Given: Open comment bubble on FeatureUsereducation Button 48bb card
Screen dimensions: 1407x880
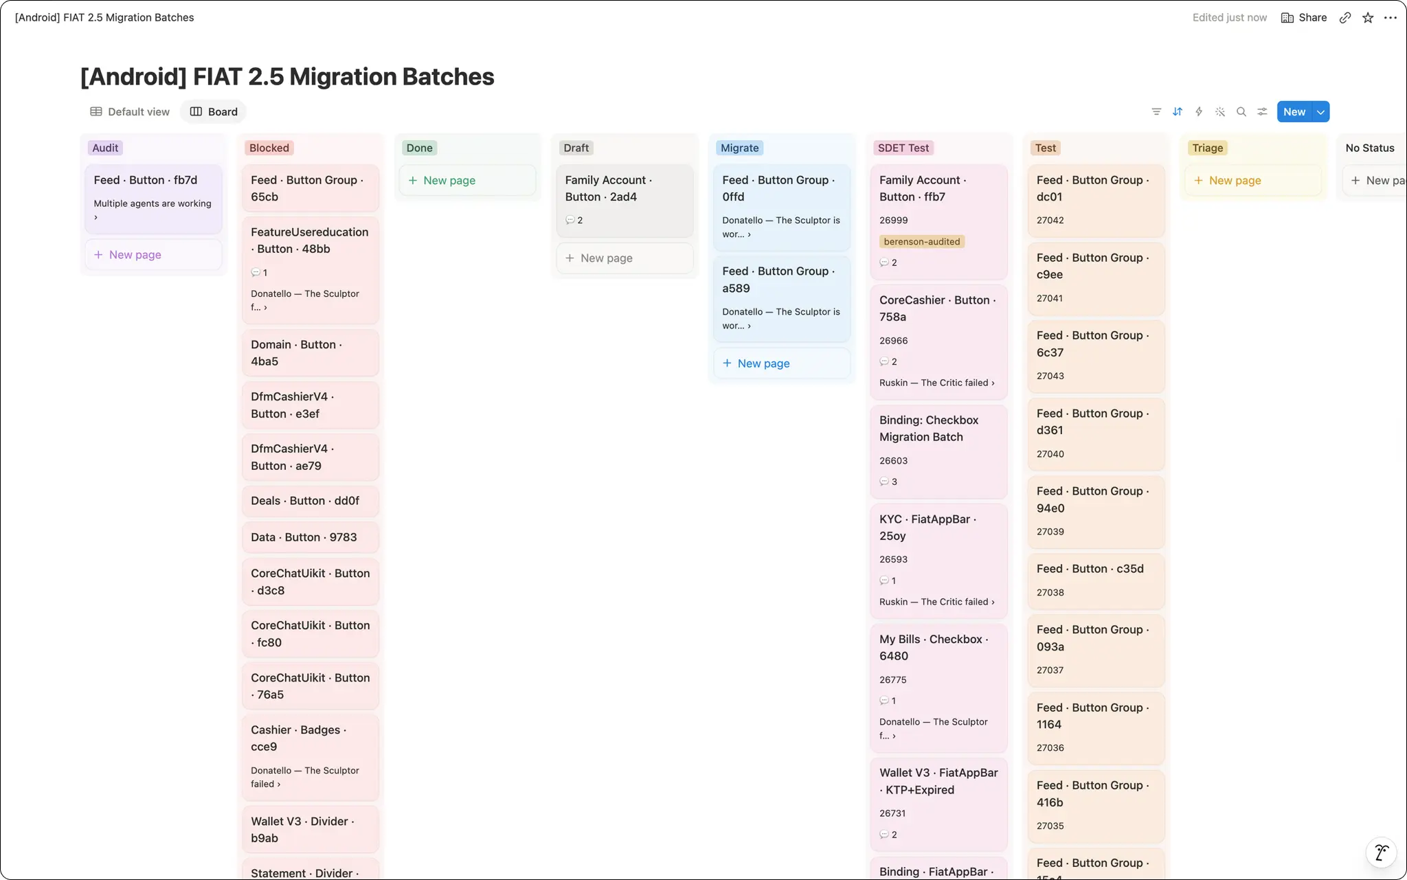Looking at the screenshot, I should 259,273.
